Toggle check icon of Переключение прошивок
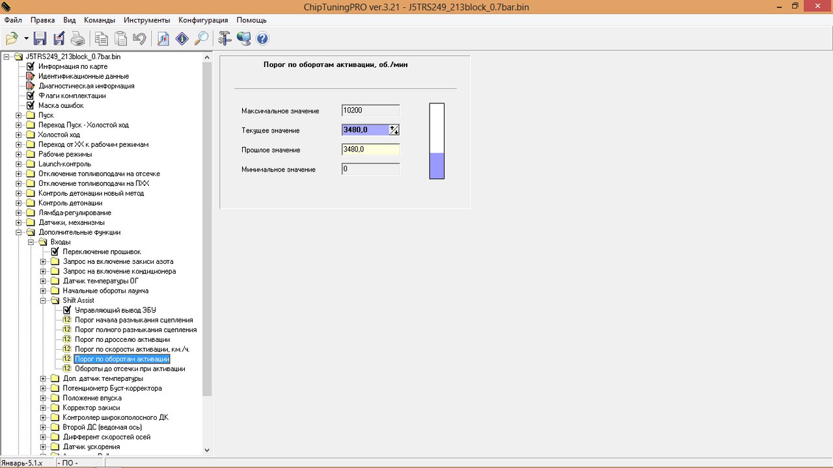The image size is (833, 468). point(55,252)
